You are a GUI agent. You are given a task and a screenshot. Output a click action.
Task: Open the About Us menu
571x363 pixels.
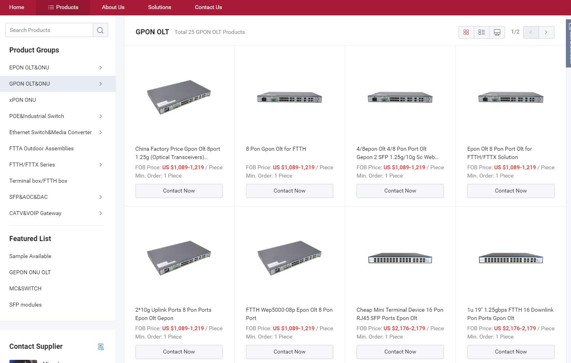click(x=113, y=7)
